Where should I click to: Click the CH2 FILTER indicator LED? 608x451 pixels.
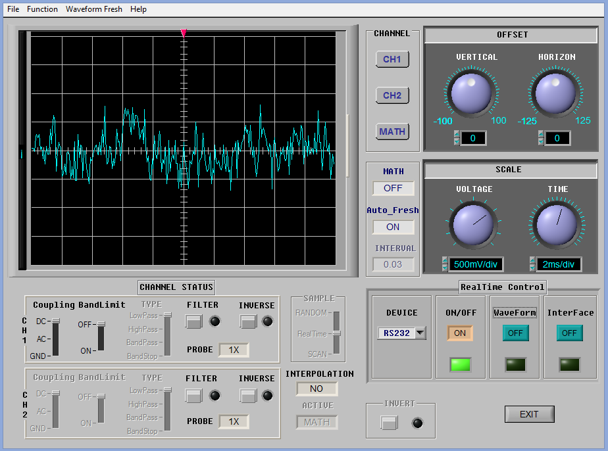point(215,396)
